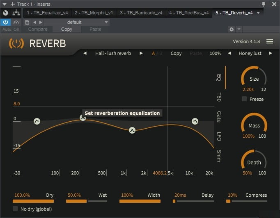Click the Compare button
Image resolution: width=280 pixels, height=218 pixels.
coord(38,29)
